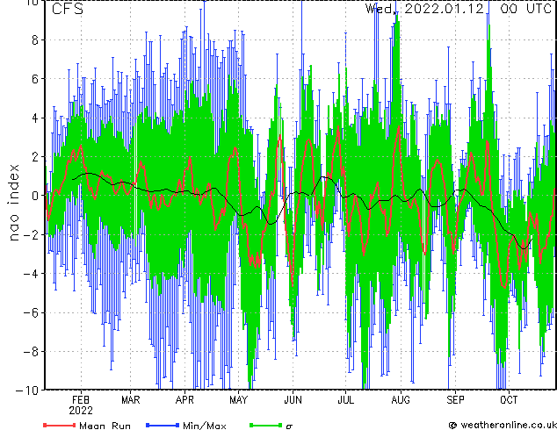Click the MAR month label
This screenshot has width=557, height=430.
(x=131, y=400)
